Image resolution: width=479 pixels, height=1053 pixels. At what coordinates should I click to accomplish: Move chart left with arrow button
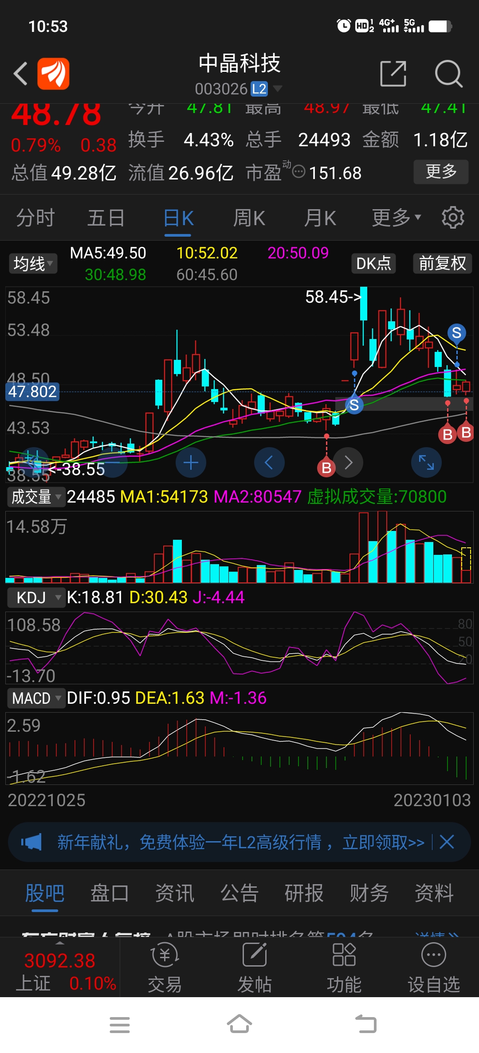click(269, 463)
